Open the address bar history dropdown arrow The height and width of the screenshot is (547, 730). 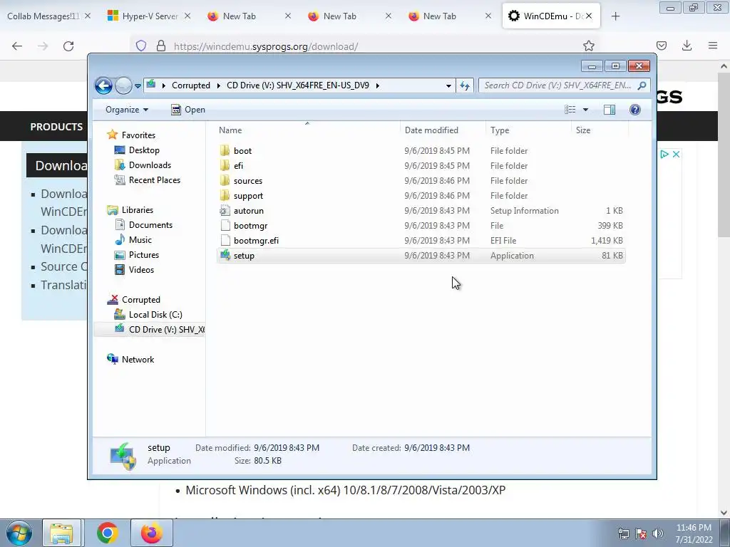point(448,85)
